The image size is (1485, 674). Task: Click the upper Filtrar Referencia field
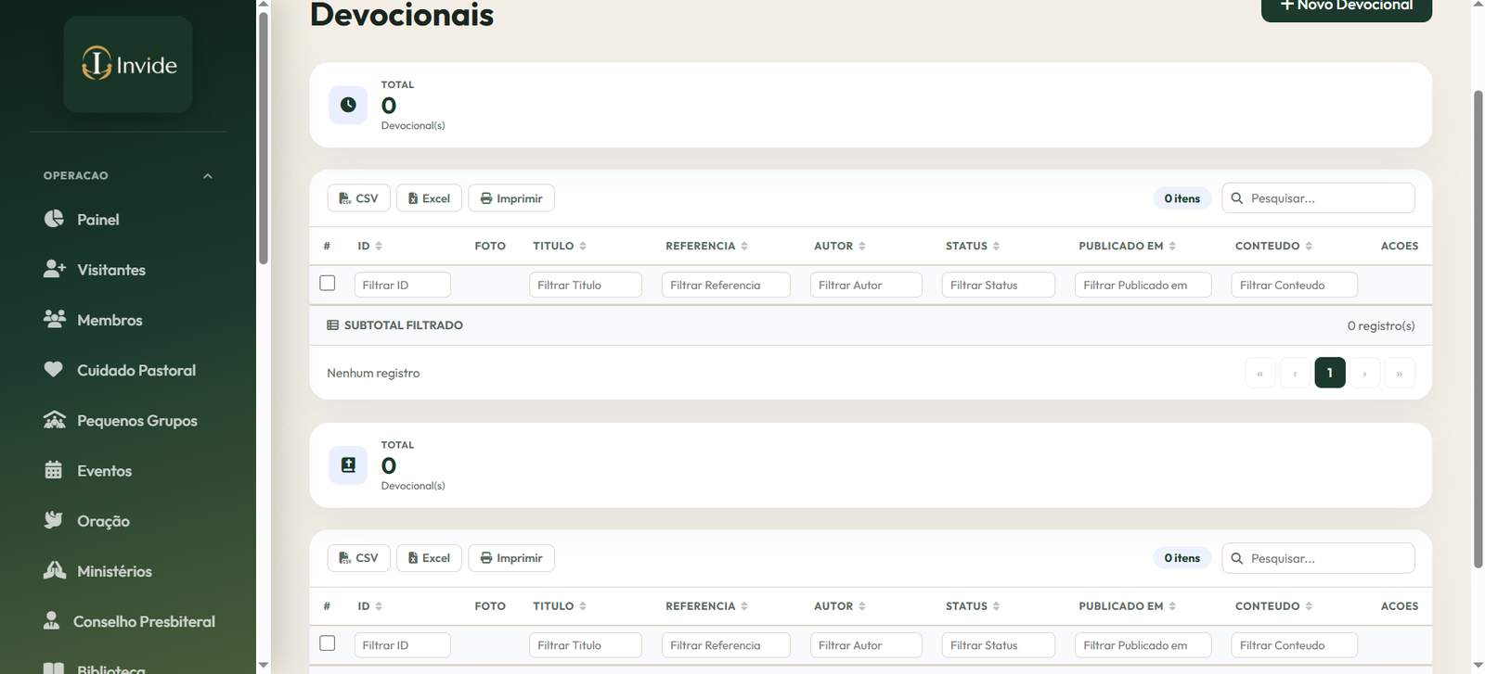tap(726, 285)
